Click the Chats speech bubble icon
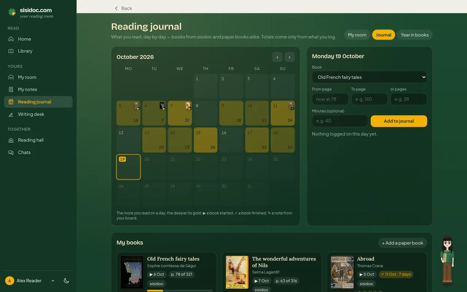467x292 pixels. [x=11, y=153]
